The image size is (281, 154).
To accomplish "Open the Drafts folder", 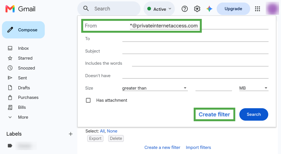I will click(24, 88).
